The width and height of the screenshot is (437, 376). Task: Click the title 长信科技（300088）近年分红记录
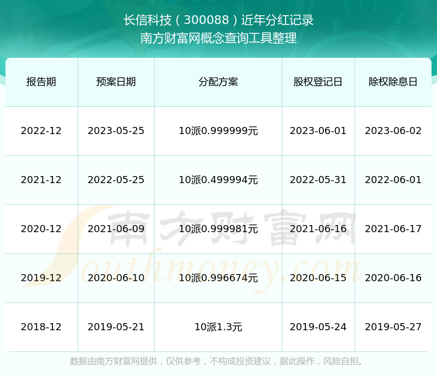point(218,20)
